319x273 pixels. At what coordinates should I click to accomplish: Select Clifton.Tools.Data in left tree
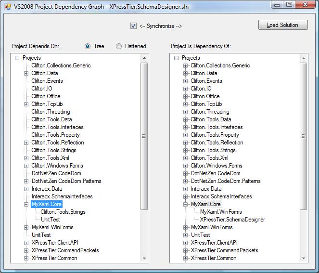point(51,119)
